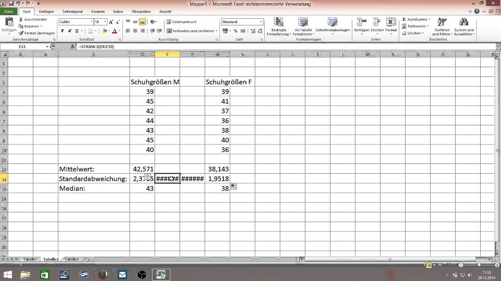
Task: Toggle bold (F) formatting
Action: point(63,31)
